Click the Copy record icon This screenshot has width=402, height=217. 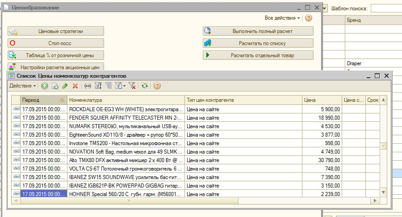[x=55, y=86]
